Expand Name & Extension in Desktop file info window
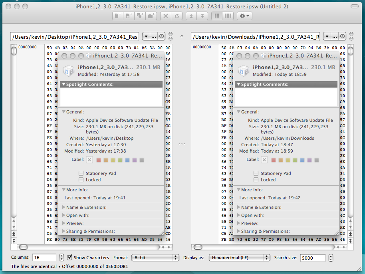The height and width of the screenshot is (274, 365). (x=64, y=207)
